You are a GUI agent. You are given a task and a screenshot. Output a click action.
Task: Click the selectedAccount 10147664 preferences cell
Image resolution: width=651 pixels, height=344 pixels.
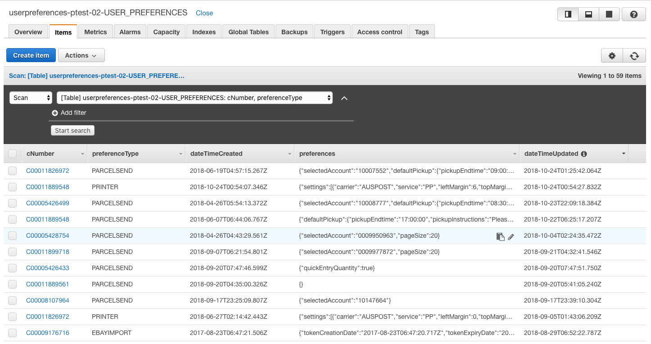(345, 300)
